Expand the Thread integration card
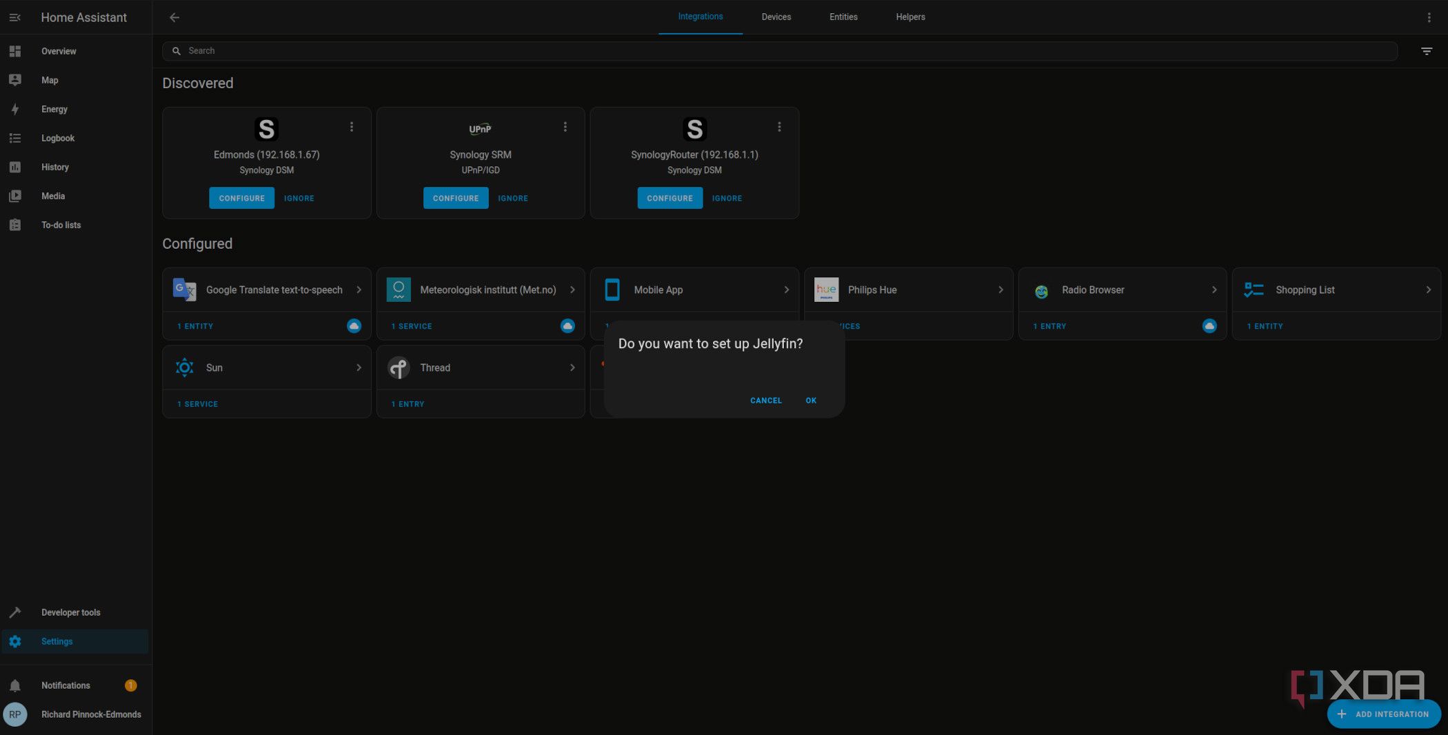1448x735 pixels. click(x=574, y=367)
